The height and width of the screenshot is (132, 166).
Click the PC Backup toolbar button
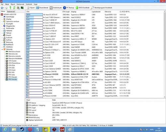(69, 8)
